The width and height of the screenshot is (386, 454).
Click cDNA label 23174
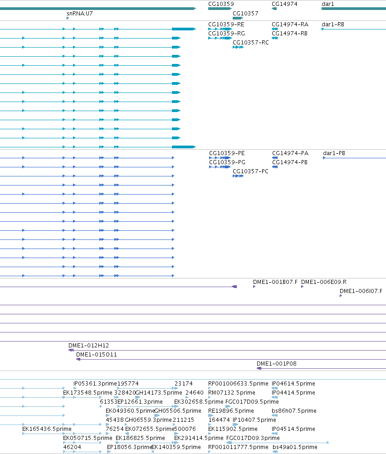184,384
